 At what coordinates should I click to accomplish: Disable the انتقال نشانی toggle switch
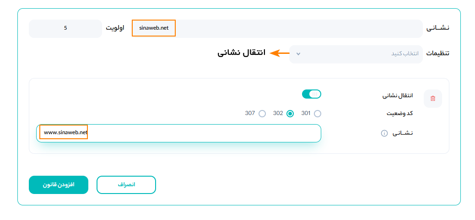point(312,94)
